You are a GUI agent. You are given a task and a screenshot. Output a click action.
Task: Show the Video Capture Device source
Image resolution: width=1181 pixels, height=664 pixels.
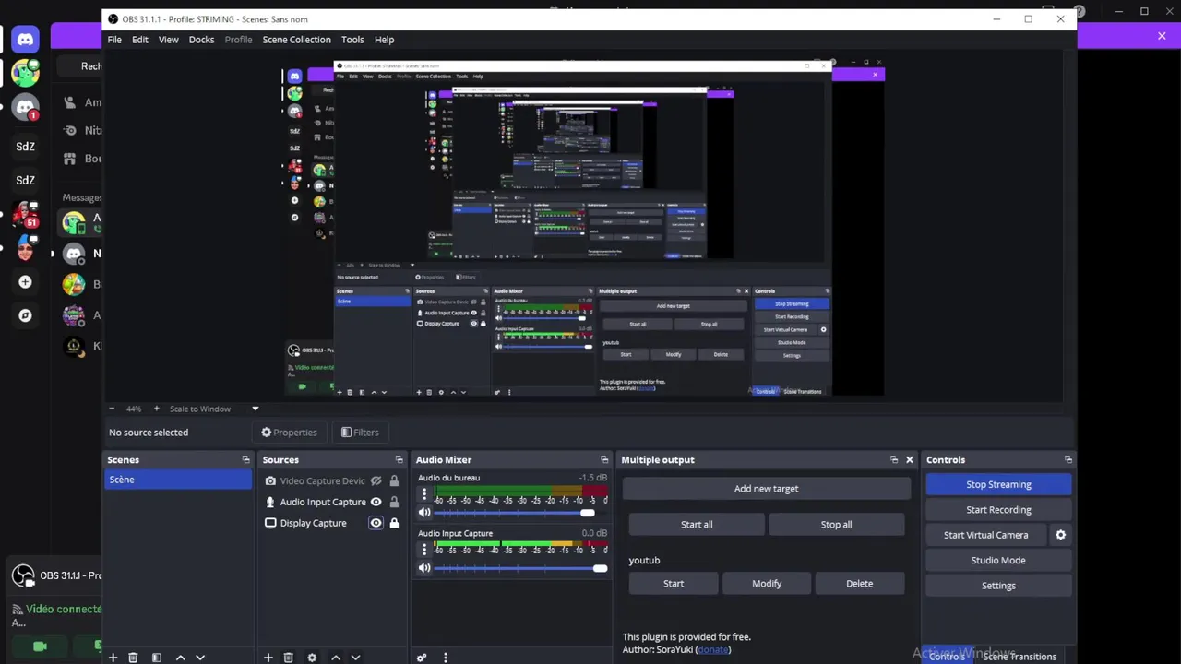pyautogui.click(x=376, y=480)
